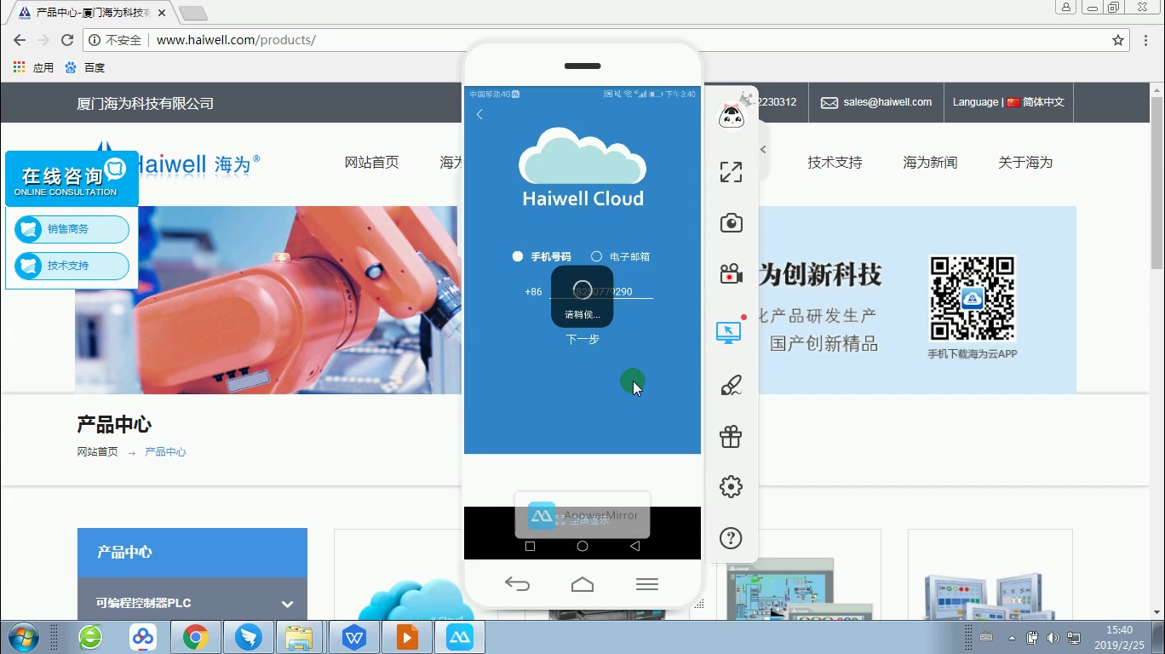Show hidden tray icons arrow

(1012, 638)
